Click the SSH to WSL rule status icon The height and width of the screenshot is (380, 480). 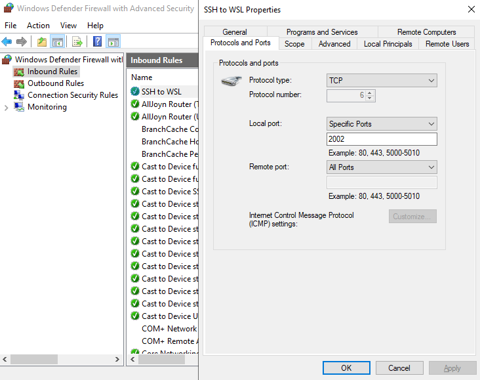[x=134, y=91]
